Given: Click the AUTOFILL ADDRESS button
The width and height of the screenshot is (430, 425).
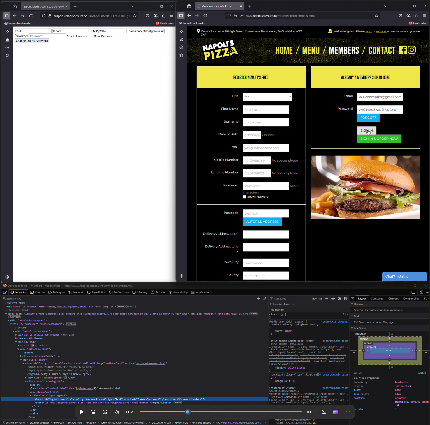Looking at the screenshot, I should pyautogui.click(x=262, y=222).
